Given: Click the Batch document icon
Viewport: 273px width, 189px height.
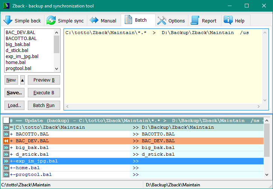Looking at the screenshot, I should [x=128, y=19].
